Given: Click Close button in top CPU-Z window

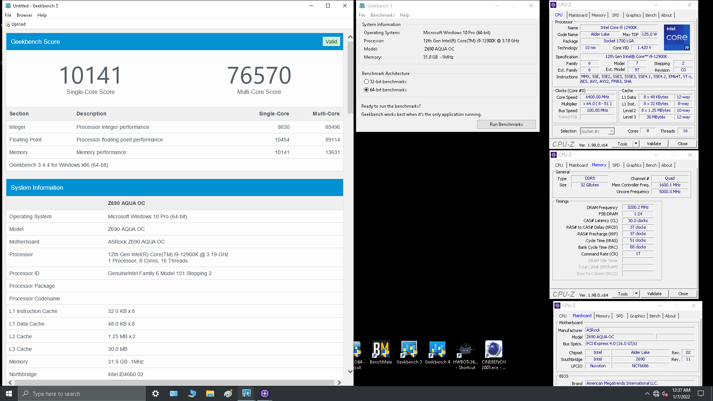Looking at the screenshot, I should coord(683,144).
